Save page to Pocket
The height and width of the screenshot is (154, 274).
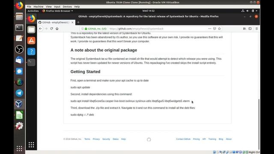[214, 29]
